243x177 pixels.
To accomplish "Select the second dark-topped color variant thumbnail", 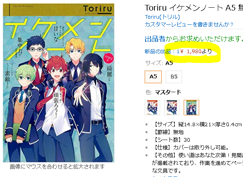I will 172,108.
